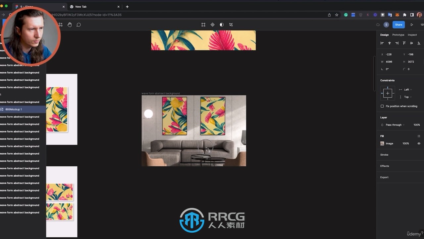
Task: Check Fix position when scrolling
Action: click(382, 106)
